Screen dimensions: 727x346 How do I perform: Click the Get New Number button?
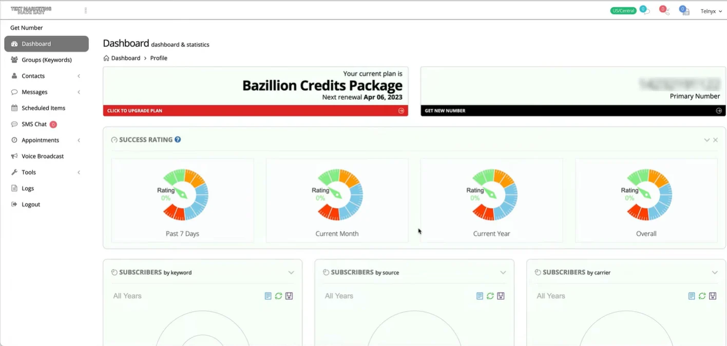pyautogui.click(x=573, y=111)
